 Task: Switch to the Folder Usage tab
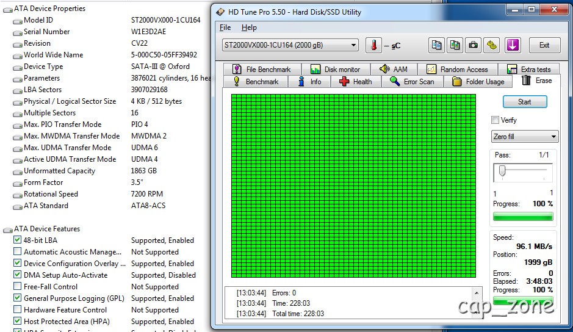pyautogui.click(x=478, y=82)
